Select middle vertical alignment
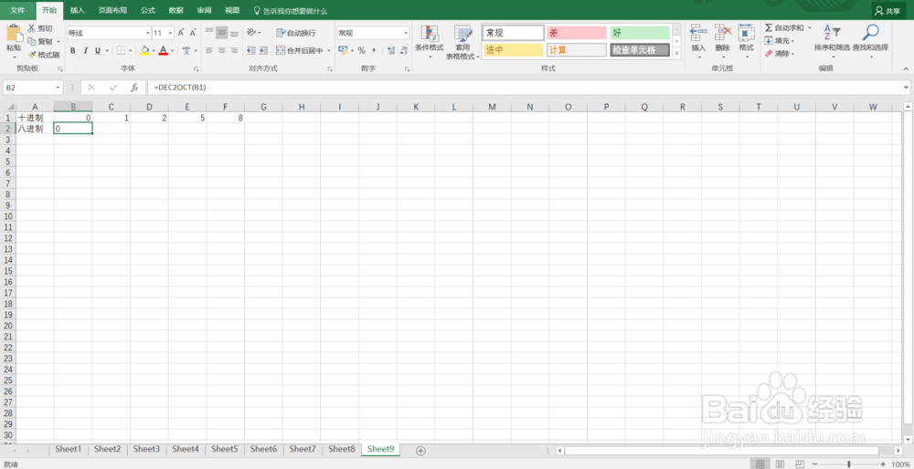Screen dimensions: 914x469 (221, 33)
